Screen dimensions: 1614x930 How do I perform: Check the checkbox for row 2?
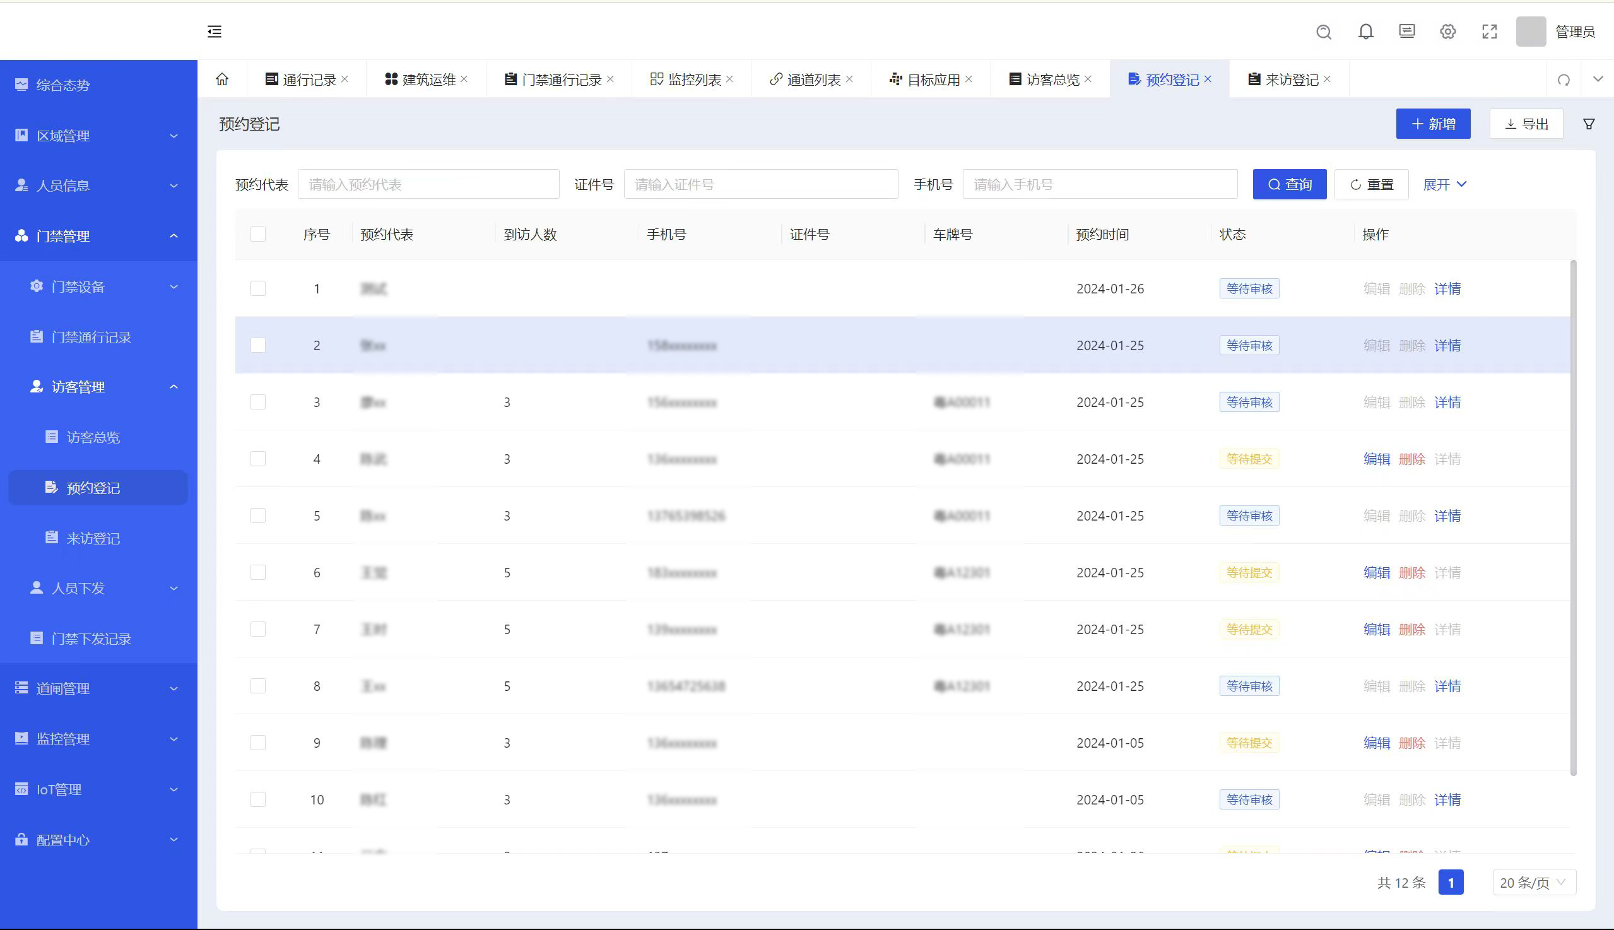tap(258, 346)
